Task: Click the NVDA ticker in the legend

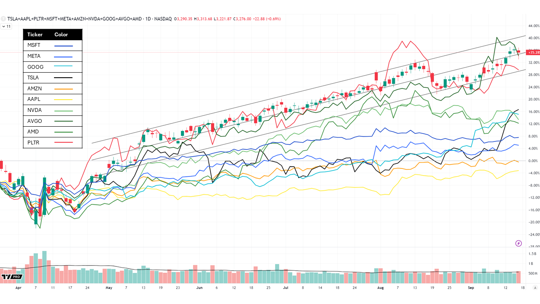Action: click(35, 110)
